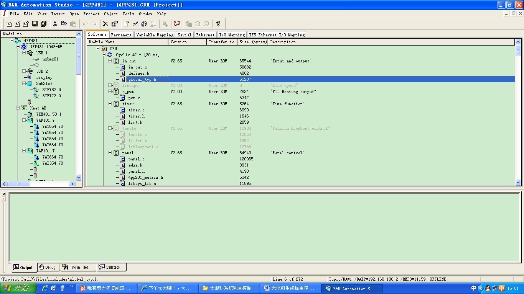Click the red chip icon in toolbar

[177, 24]
